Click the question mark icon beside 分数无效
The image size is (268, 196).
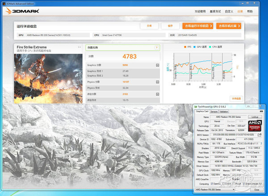(157, 48)
